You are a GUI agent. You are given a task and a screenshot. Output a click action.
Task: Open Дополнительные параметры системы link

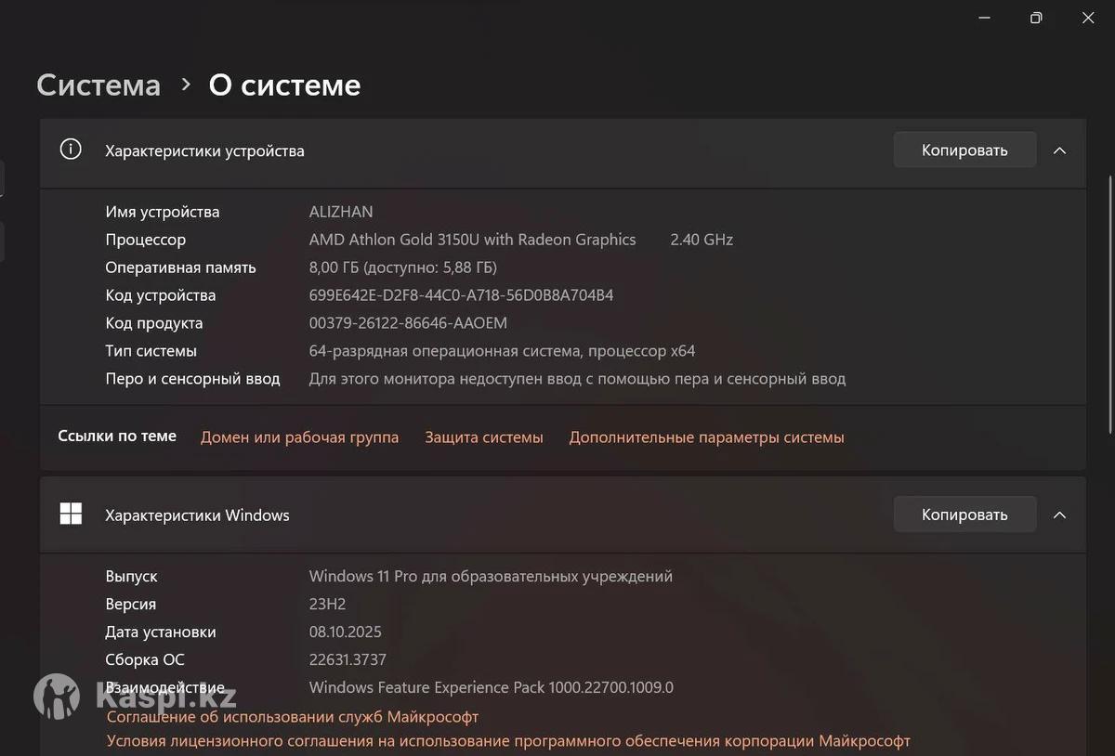click(706, 437)
